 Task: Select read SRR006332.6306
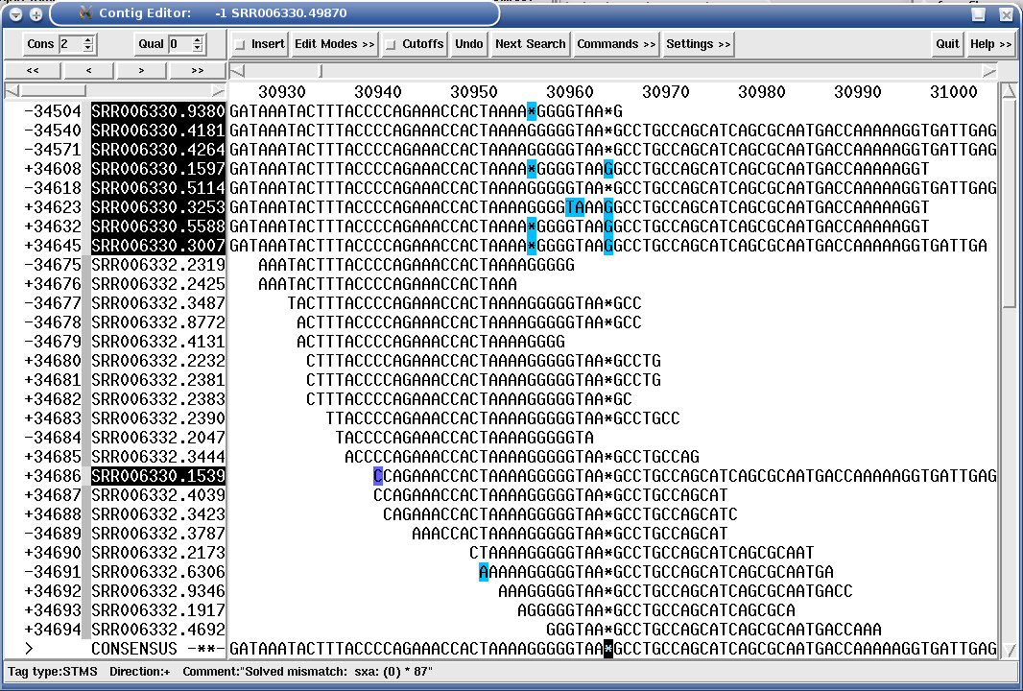(x=158, y=572)
